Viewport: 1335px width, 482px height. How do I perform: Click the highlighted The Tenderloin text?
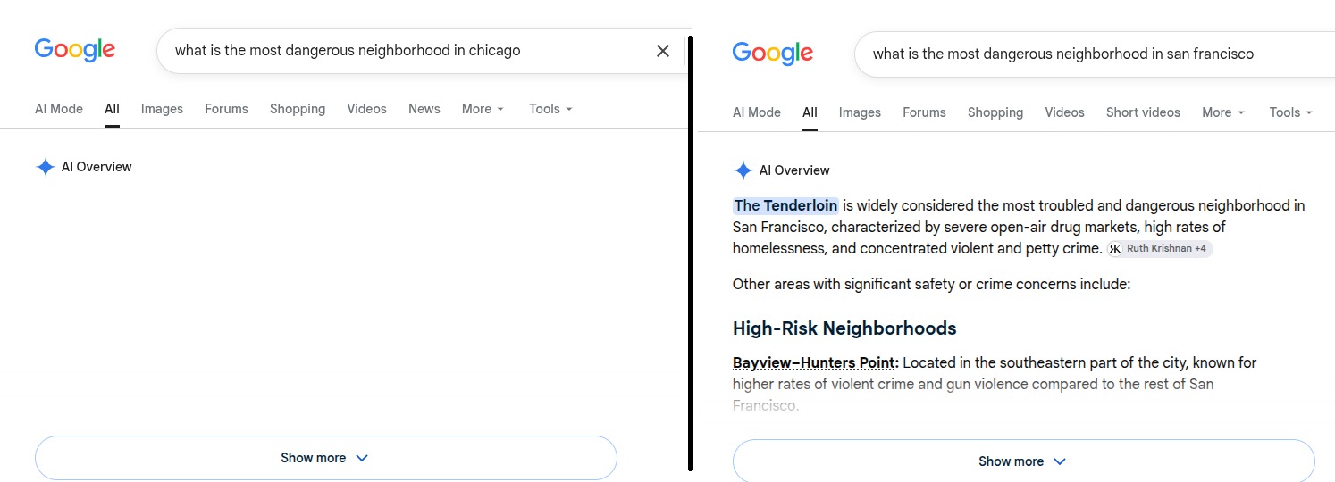click(785, 206)
